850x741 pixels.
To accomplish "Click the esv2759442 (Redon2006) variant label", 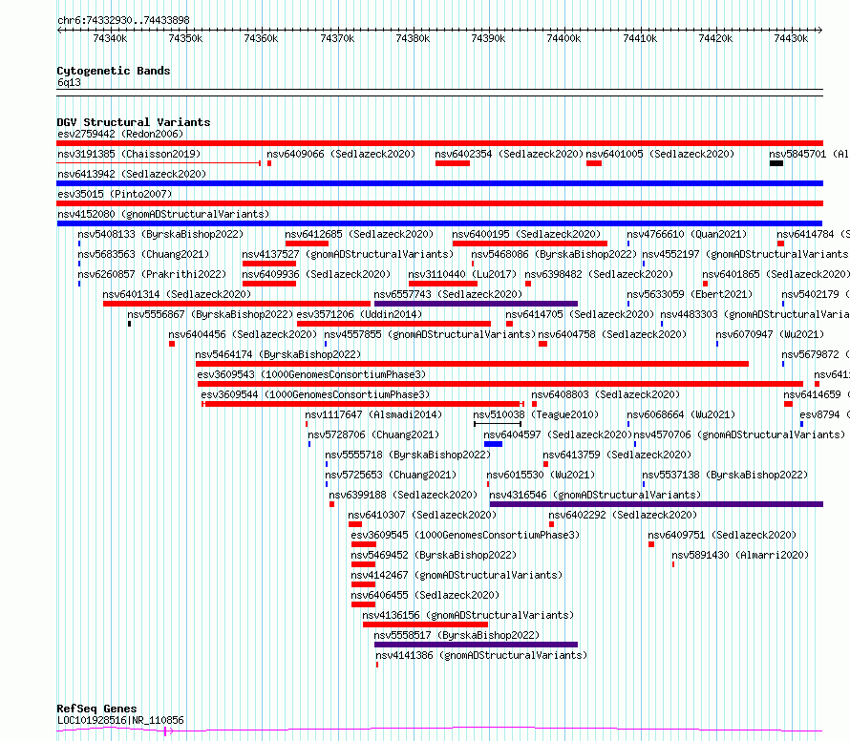I will click(120, 134).
